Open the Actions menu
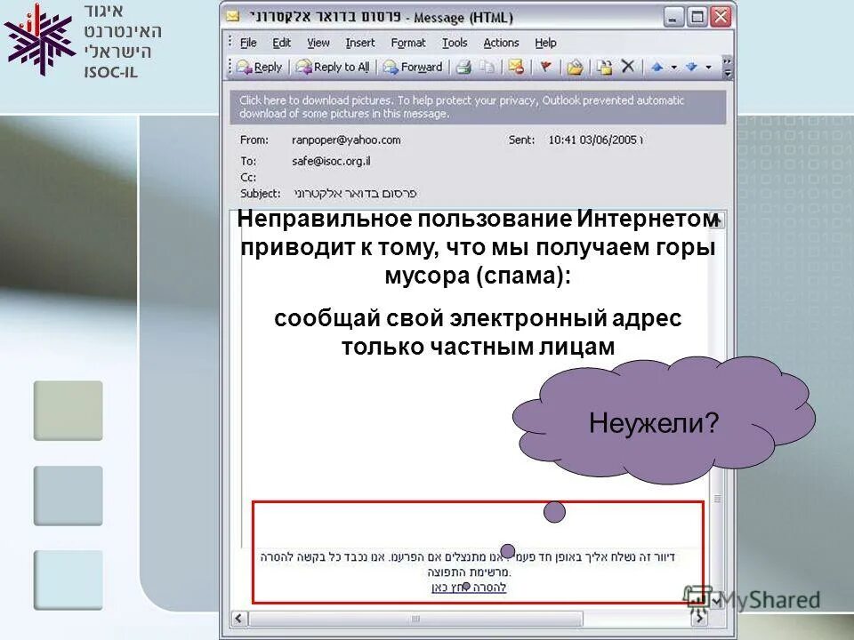This screenshot has height=640, width=854. tap(502, 42)
